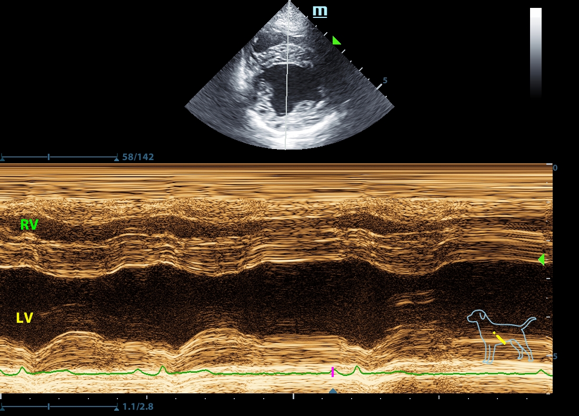Screen dimensions: 579x416
Task: Select the yellow LV annotation label
Action: tap(25, 318)
